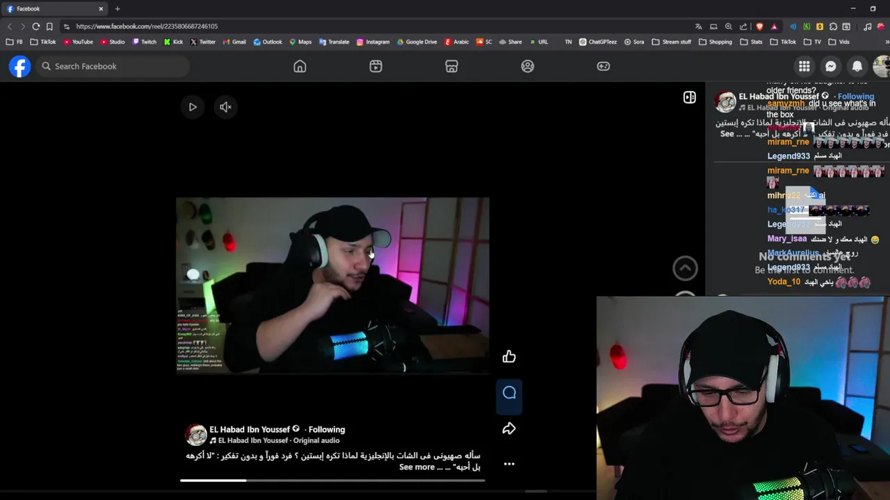Expand the Stats bookmarks folder
The image size is (890, 500).
(752, 42)
